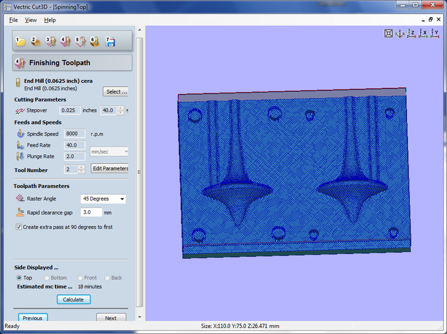The width and height of the screenshot is (447, 334).
Task: Click step 7 save toolpaths disk icon
Action: pos(110,42)
